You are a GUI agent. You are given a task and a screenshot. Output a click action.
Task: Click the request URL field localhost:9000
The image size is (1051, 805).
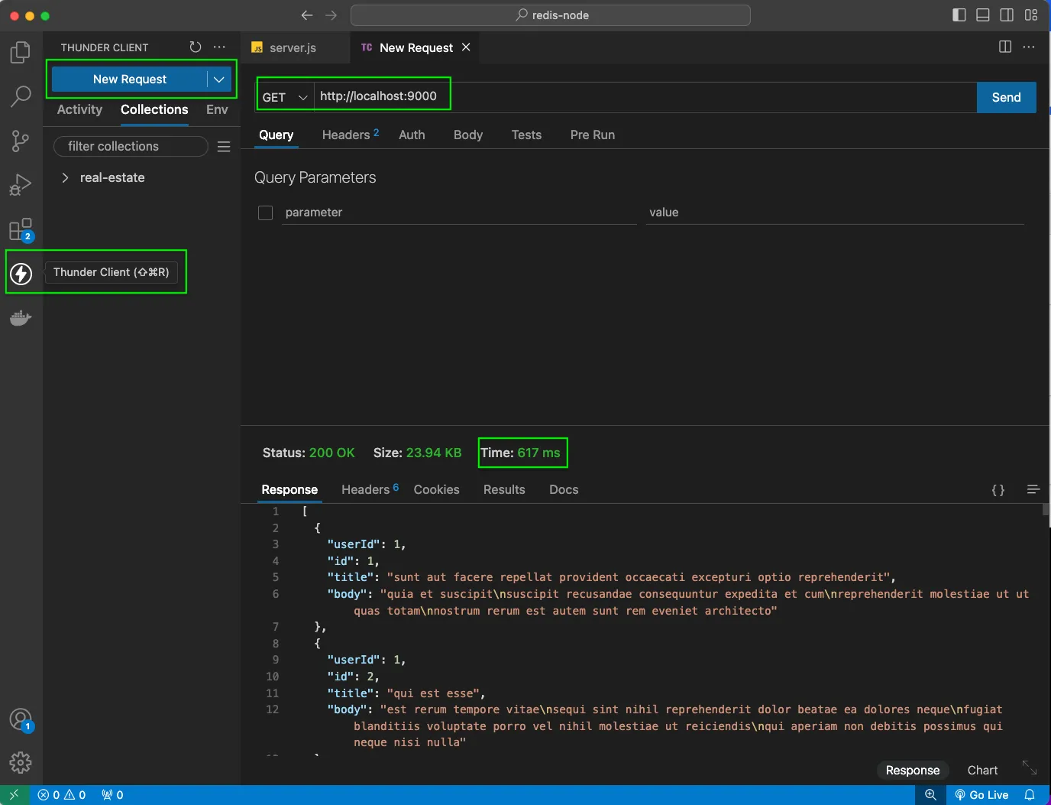click(x=645, y=97)
